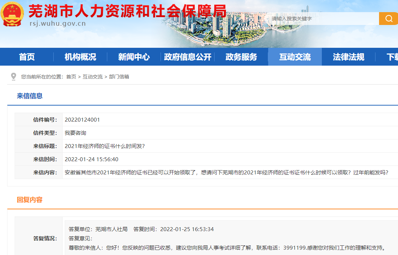Image resolution: width=398 pixels, height=255 pixels.
Task: Click the 来信信息 section heading
Action: tap(30, 96)
